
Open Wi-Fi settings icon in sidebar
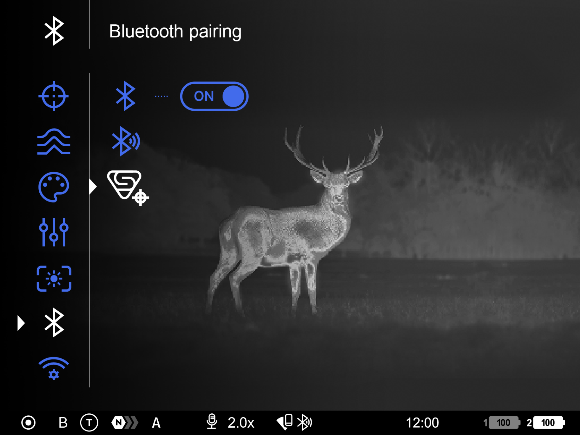click(54, 368)
